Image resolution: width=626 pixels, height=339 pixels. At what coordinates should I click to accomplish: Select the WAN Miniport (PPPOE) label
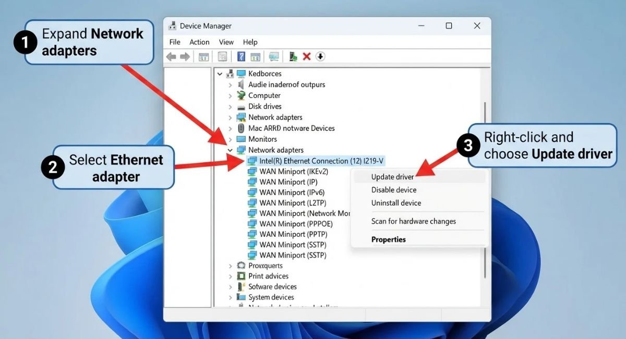pyautogui.click(x=296, y=224)
